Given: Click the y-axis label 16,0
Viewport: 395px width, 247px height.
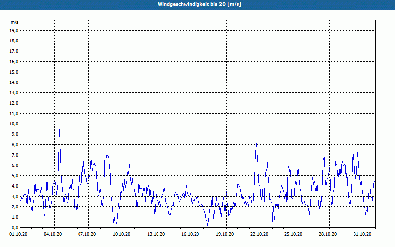Looking at the screenshot, I should click(14, 61).
